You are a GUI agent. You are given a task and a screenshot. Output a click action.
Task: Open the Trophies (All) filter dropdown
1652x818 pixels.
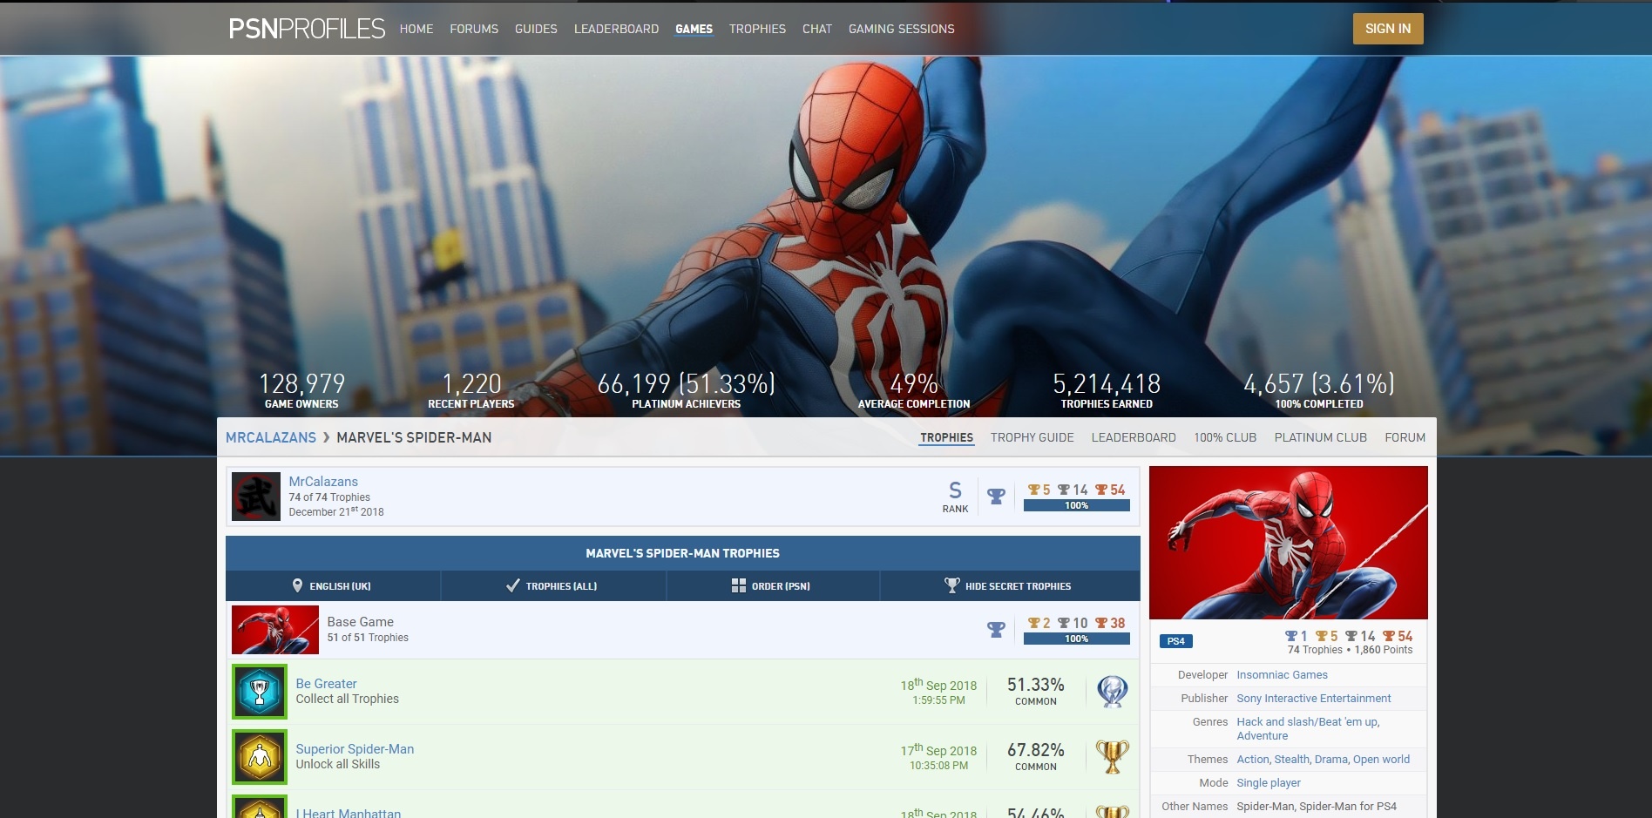(x=553, y=586)
